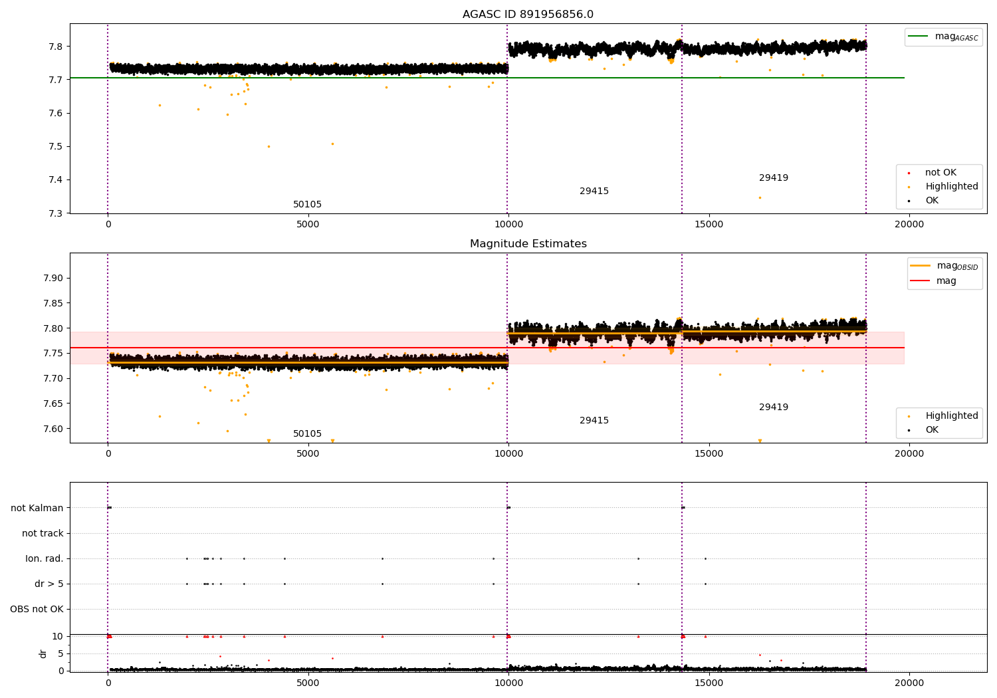Click the 10000 x-tick under top plot
The image size is (997, 698).
pos(508,225)
